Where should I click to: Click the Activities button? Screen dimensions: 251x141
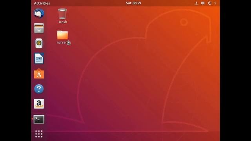point(42,3)
